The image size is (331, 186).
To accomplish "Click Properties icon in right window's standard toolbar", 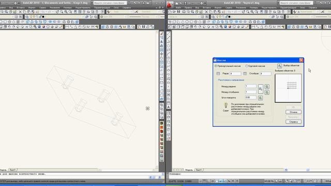I will tap(262, 12).
